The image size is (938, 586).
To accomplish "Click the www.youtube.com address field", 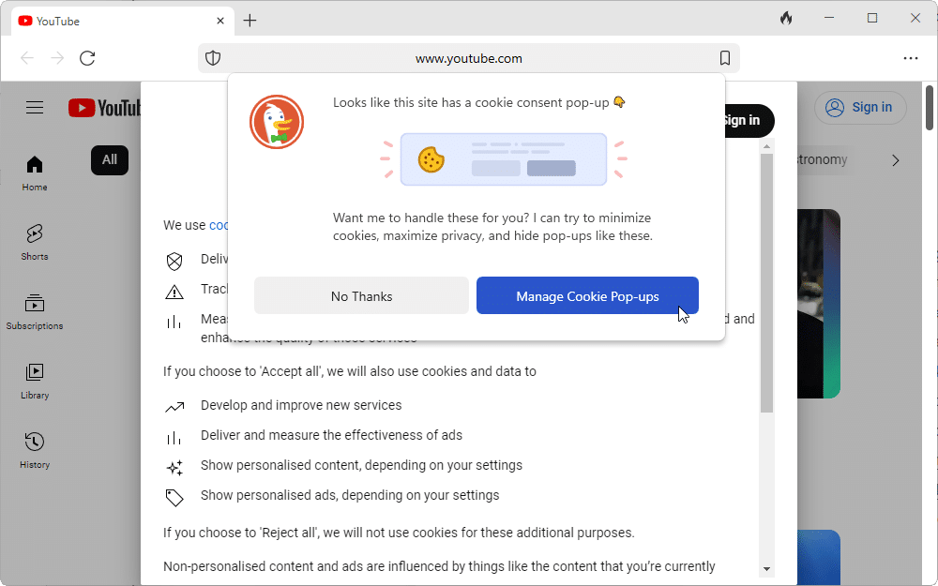I will (x=469, y=58).
